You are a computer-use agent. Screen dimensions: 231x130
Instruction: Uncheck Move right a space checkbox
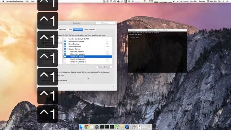[x=65, y=54]
